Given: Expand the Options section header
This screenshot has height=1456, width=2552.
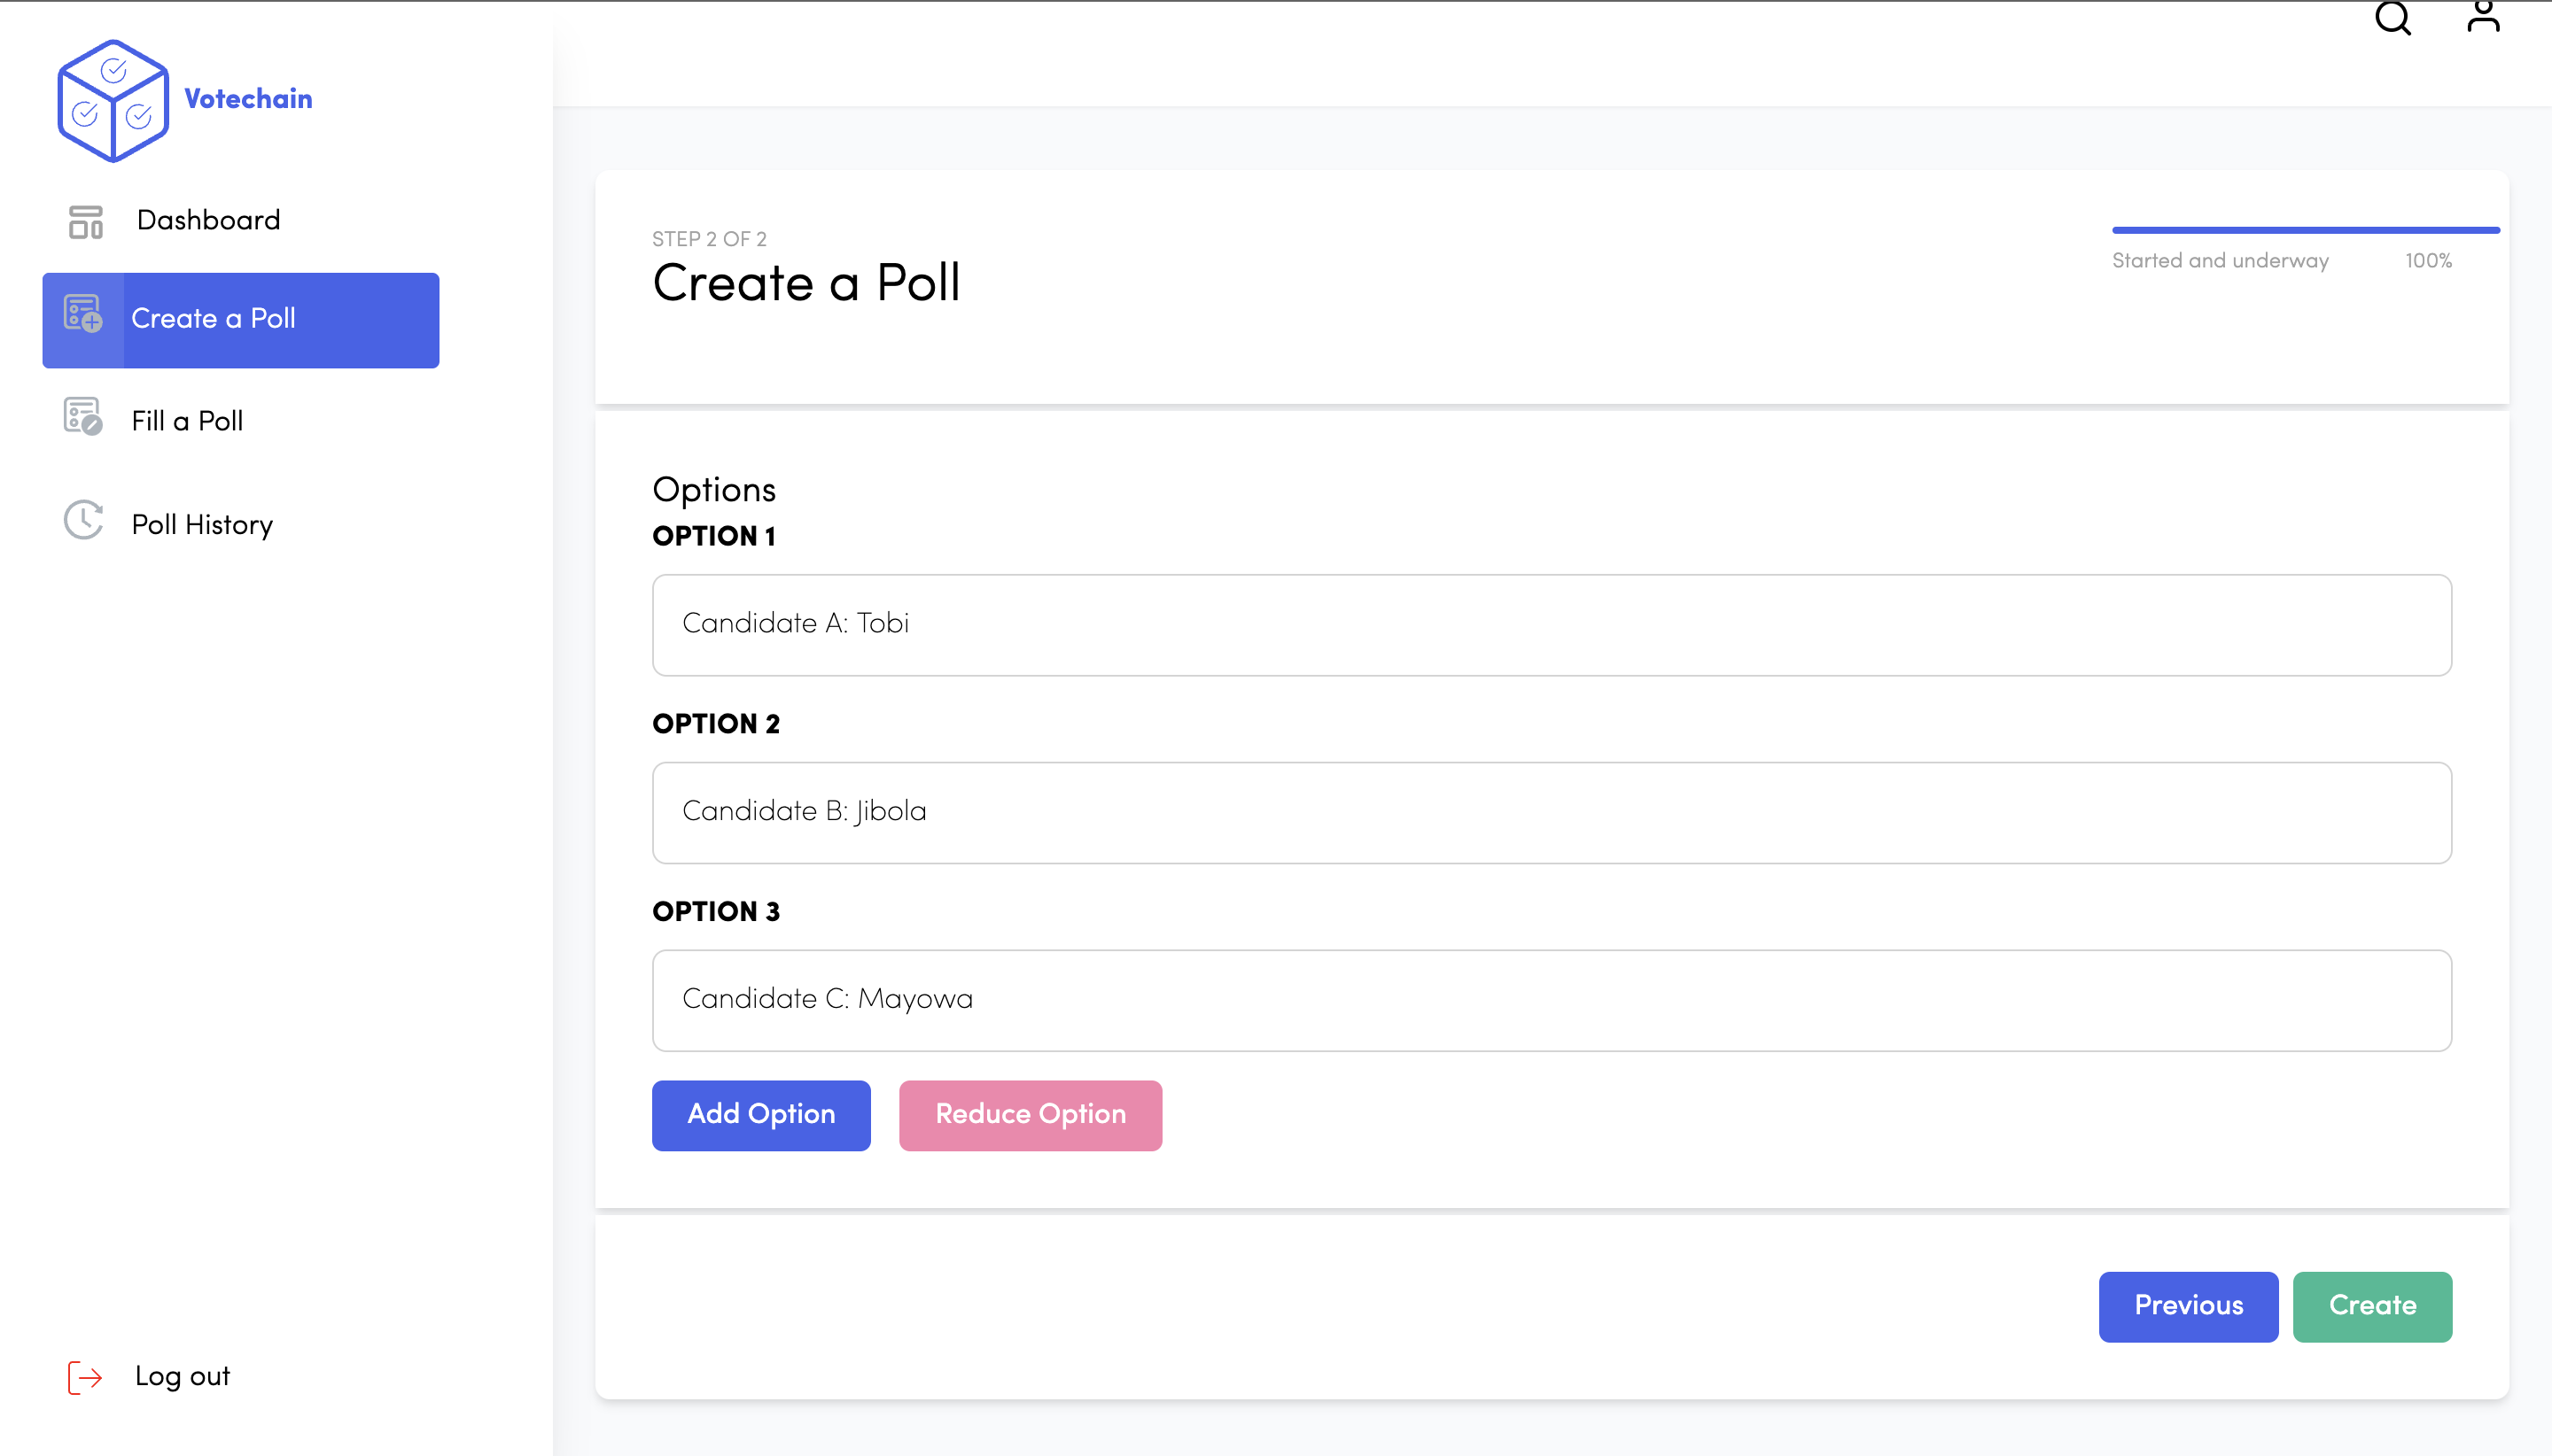Looking at the screenshot, I should click(713, 491).
